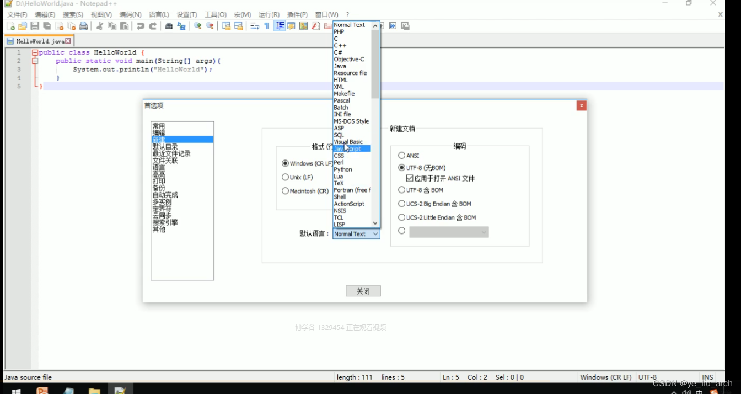Select UTF-8 含 BOM encoding option
The image size is (741, 394).
coord(401,190)
